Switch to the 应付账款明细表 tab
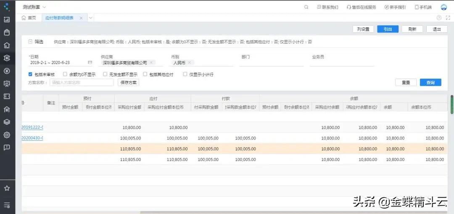 pos(59,18)
